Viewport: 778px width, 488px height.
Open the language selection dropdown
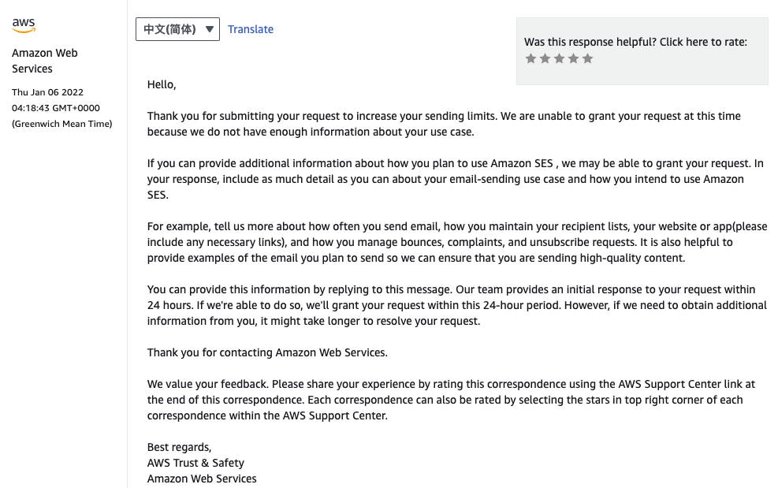click(177, 29)
